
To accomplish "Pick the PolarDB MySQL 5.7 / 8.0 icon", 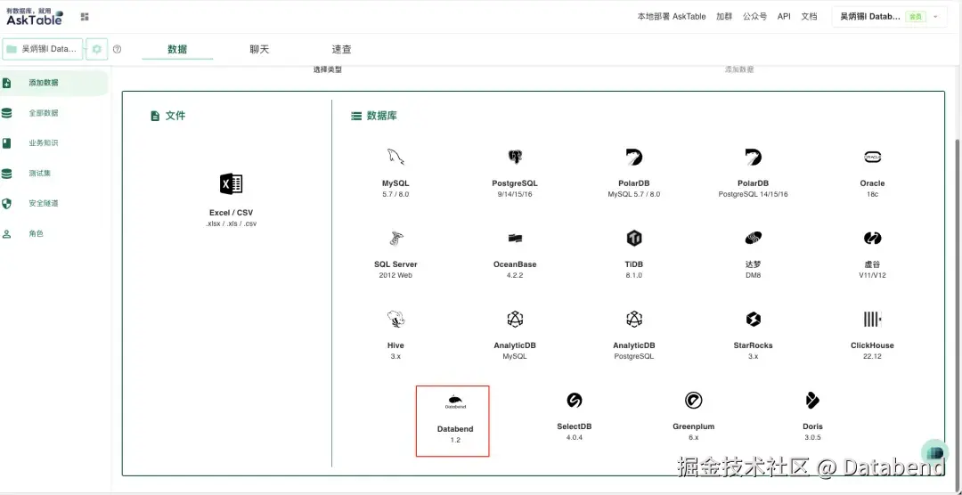I will 634,157.
